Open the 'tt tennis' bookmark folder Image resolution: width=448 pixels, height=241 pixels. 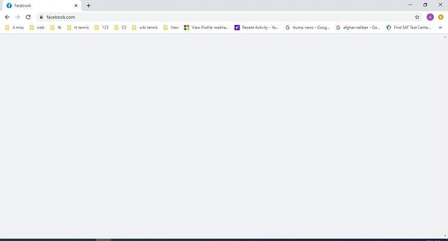tap(78, 27)
